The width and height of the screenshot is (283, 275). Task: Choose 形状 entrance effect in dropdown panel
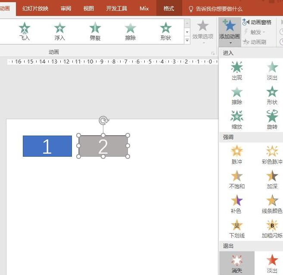(272, 95)
